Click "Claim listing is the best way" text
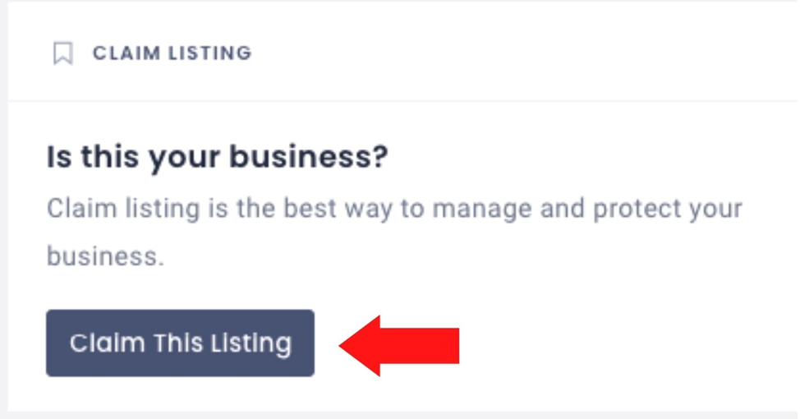800x419 pixels. pyautogui.click(x=219, y=209)
